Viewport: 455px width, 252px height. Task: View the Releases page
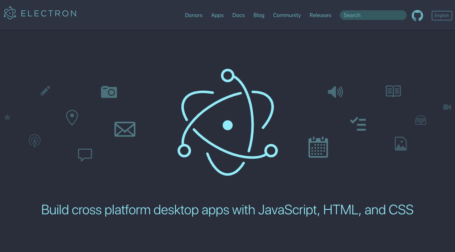320,15
